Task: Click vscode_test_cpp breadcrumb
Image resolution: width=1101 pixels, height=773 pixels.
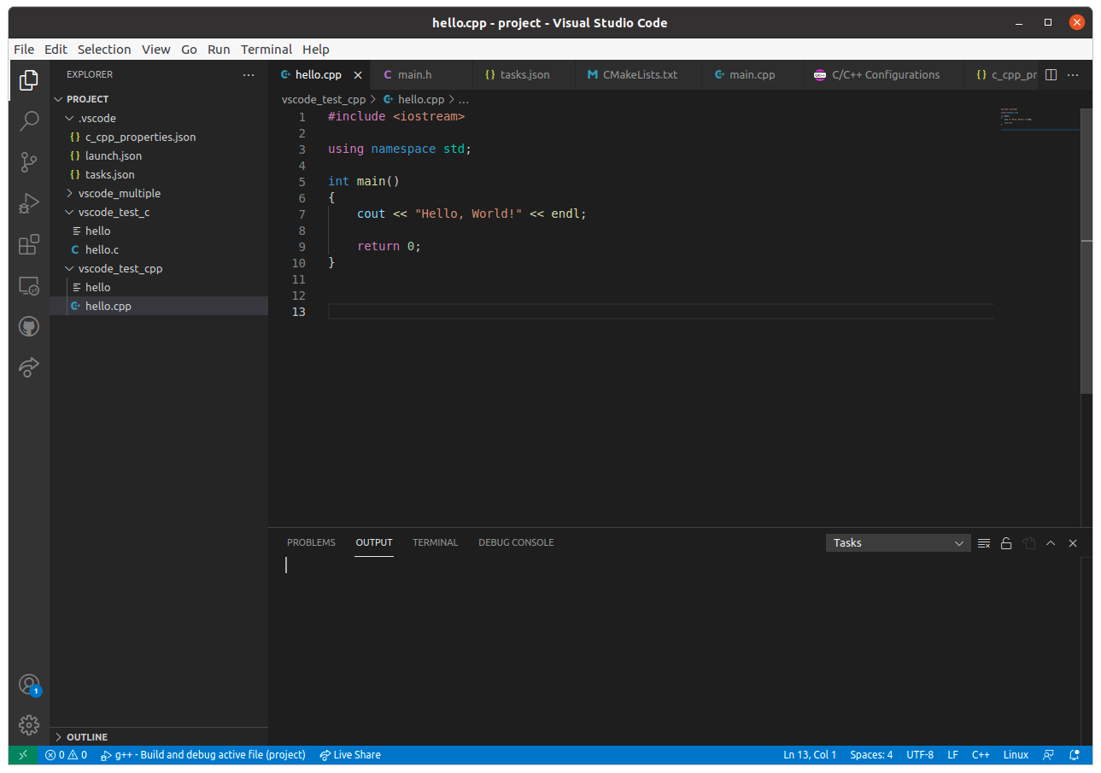Action: coord(324,100)
